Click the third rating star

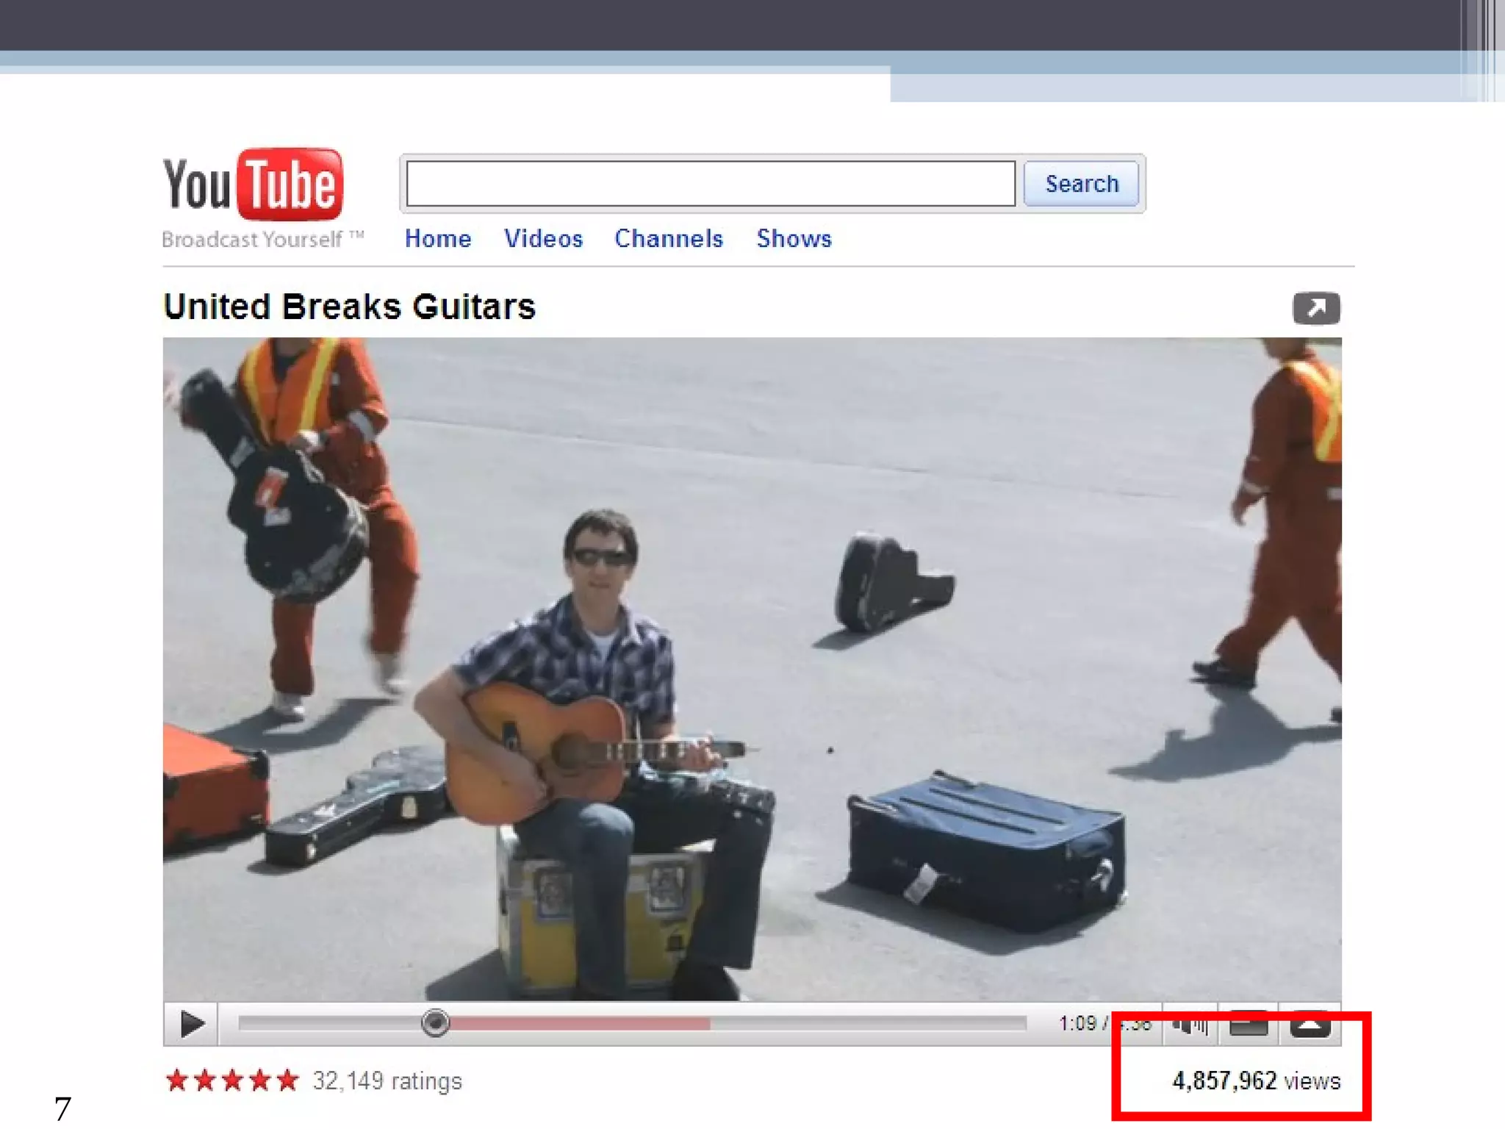(x=232, y=1080)
